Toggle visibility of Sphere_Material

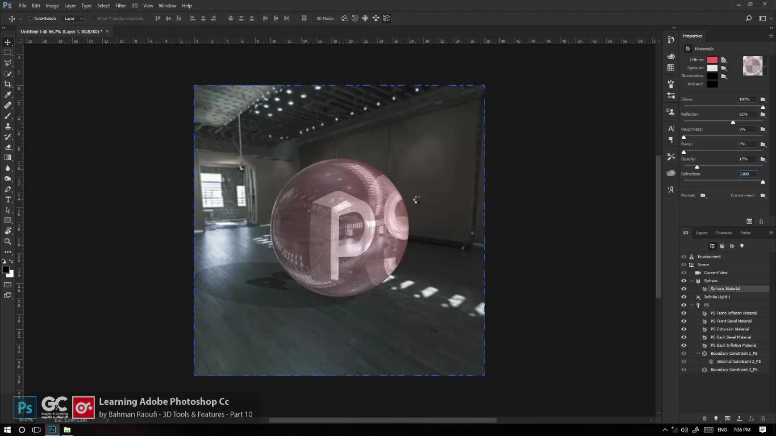point(684,289)
